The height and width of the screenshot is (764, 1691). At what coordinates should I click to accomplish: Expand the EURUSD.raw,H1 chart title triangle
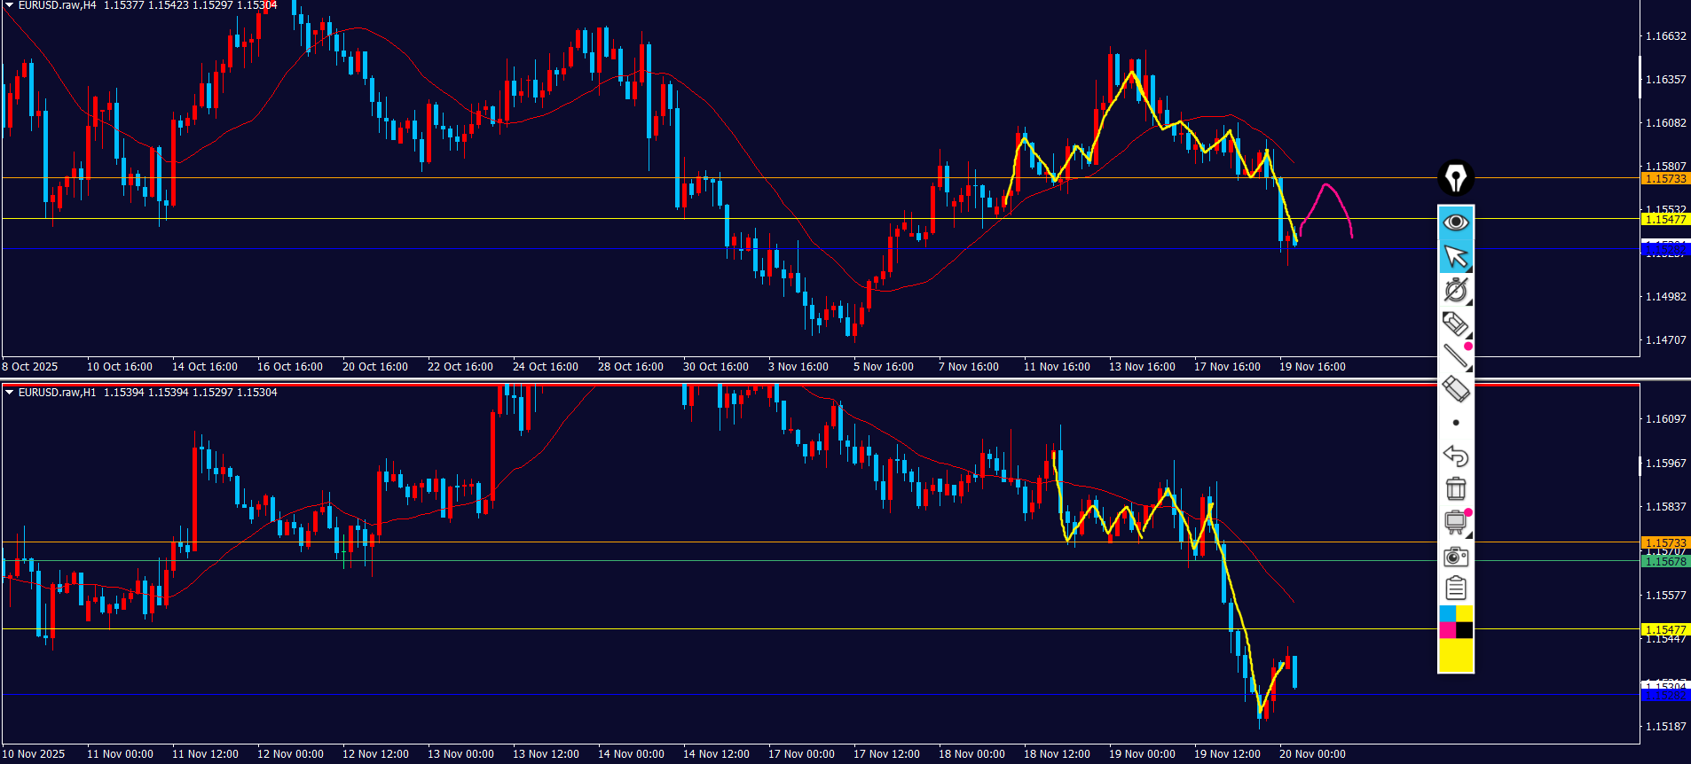pos(9,392)
